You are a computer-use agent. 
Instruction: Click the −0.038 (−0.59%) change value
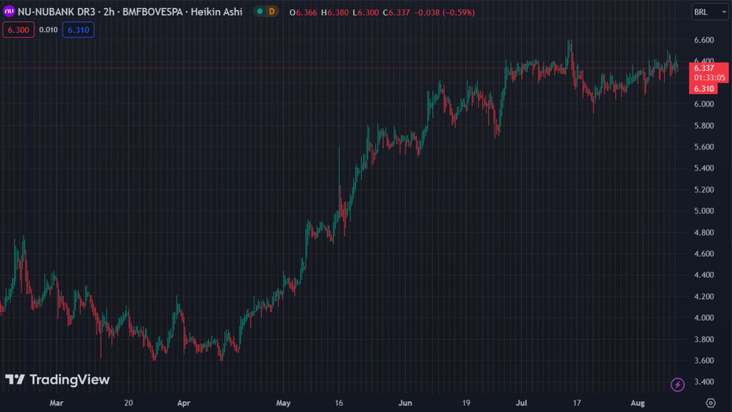point(445,13)
